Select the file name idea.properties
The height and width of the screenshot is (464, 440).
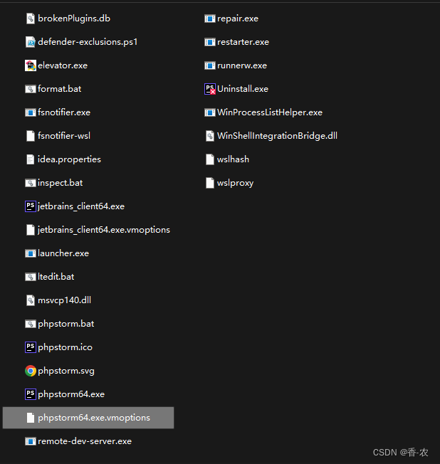69,159
